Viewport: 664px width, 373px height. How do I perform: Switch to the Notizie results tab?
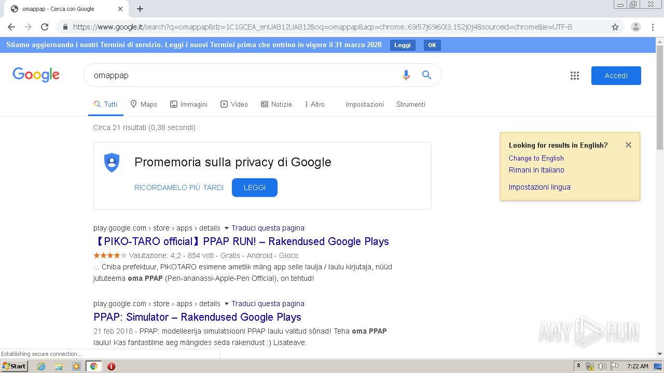(276, 104)
